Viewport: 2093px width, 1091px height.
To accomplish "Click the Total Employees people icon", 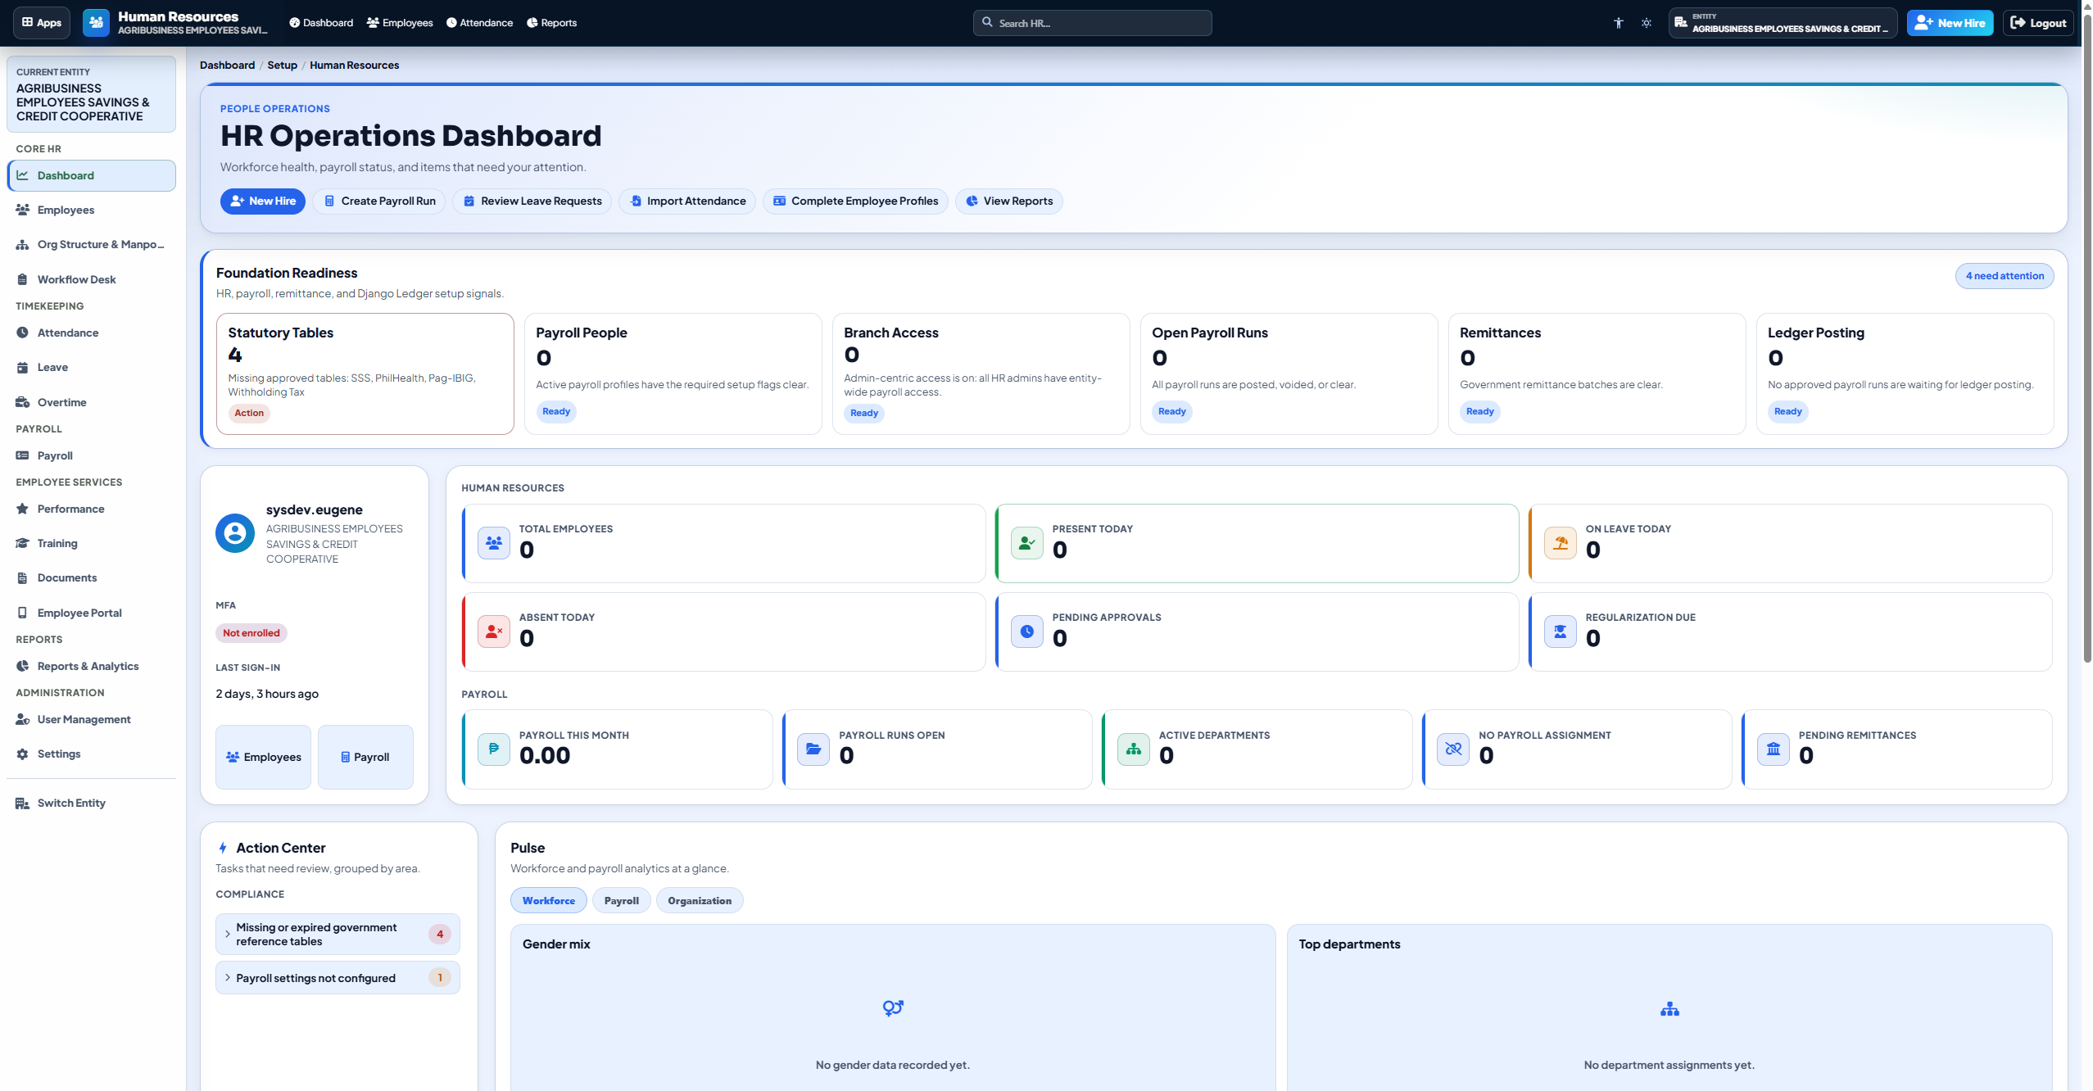I will 494,543.
